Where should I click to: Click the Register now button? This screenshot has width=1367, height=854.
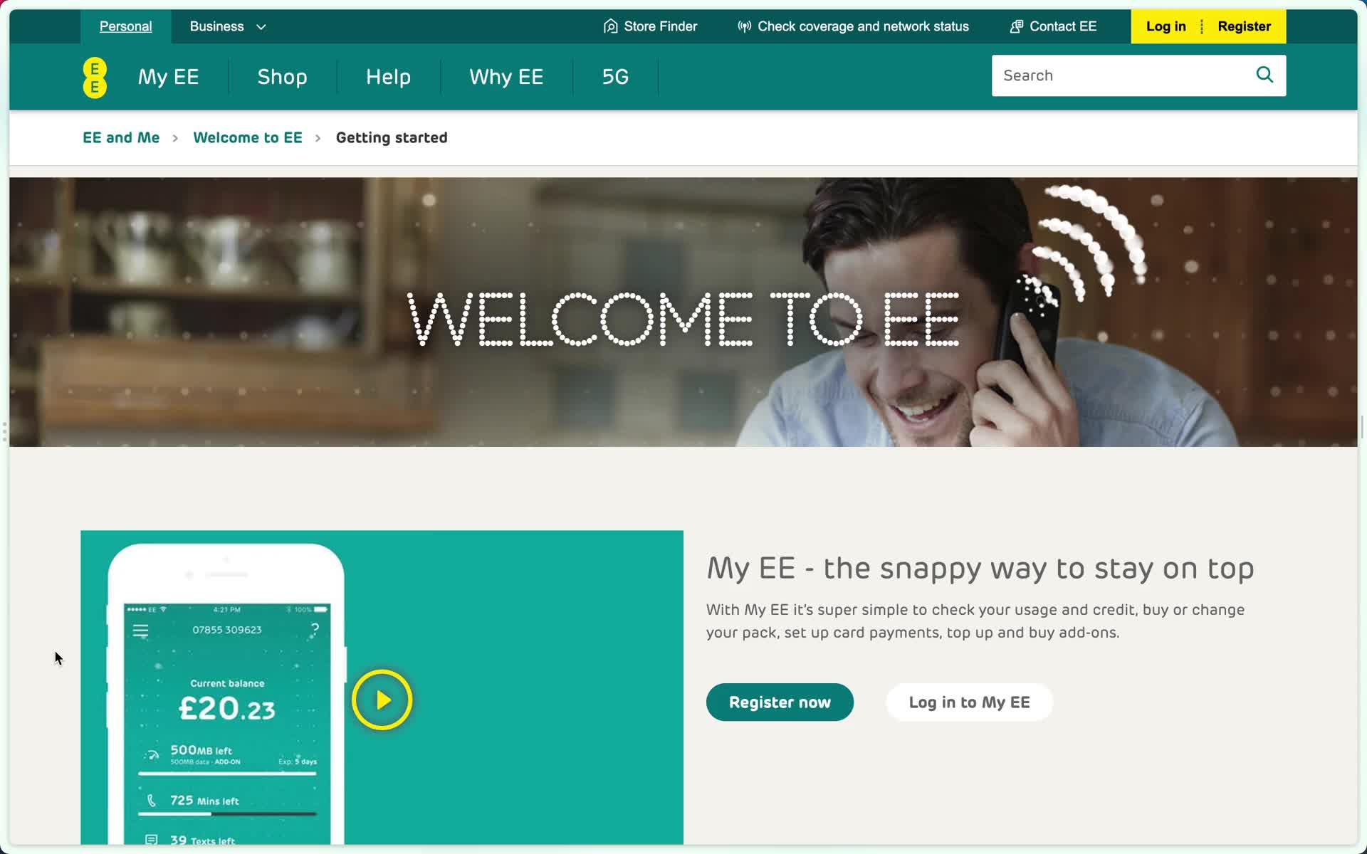coord(780,702)
